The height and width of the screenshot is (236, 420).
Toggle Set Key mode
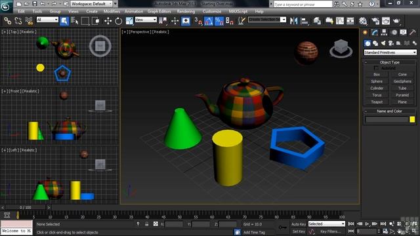pyautogui.click(x=299, y=231)
